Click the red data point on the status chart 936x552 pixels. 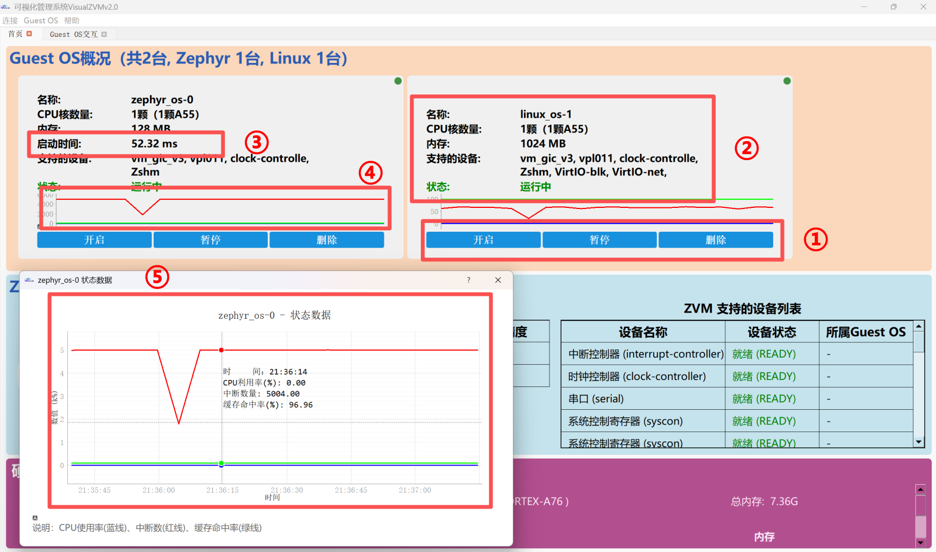(222, 350)
